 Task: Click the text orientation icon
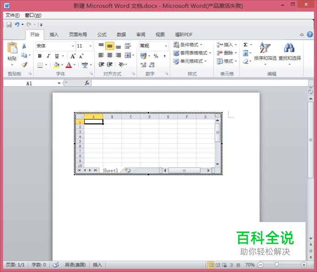coord(121,64)
